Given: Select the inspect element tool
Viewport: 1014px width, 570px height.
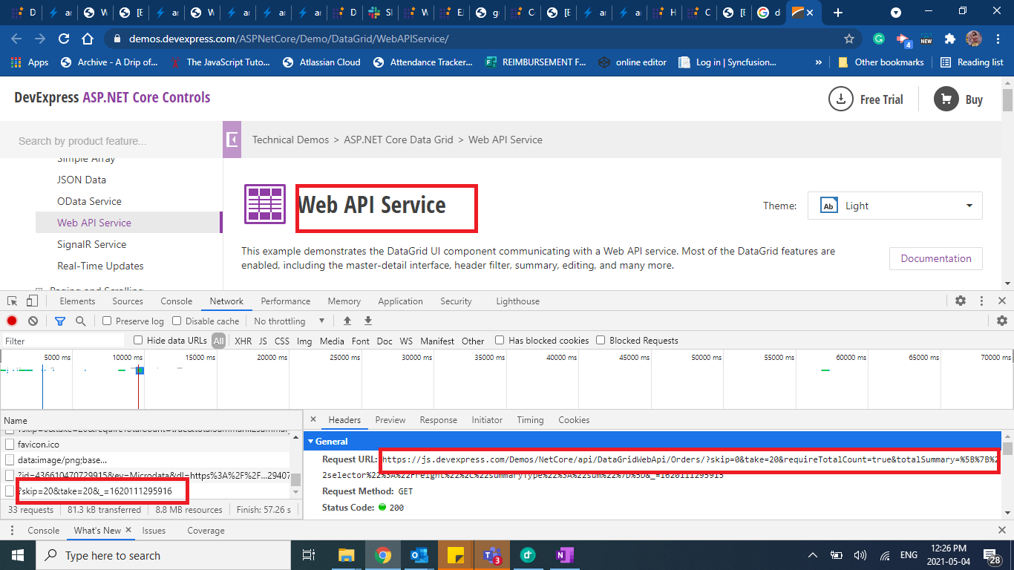Looking at the screenshot, I should pos(13,301).
